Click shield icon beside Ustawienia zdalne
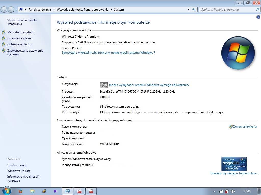This screenshot has height=195, width=261. (4, 38)
